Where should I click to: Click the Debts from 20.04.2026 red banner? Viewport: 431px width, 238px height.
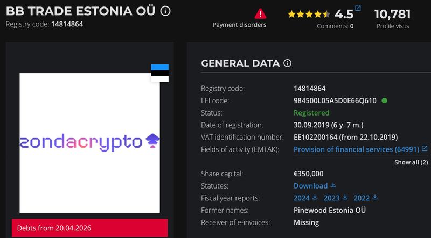click(x=89, y=228)
